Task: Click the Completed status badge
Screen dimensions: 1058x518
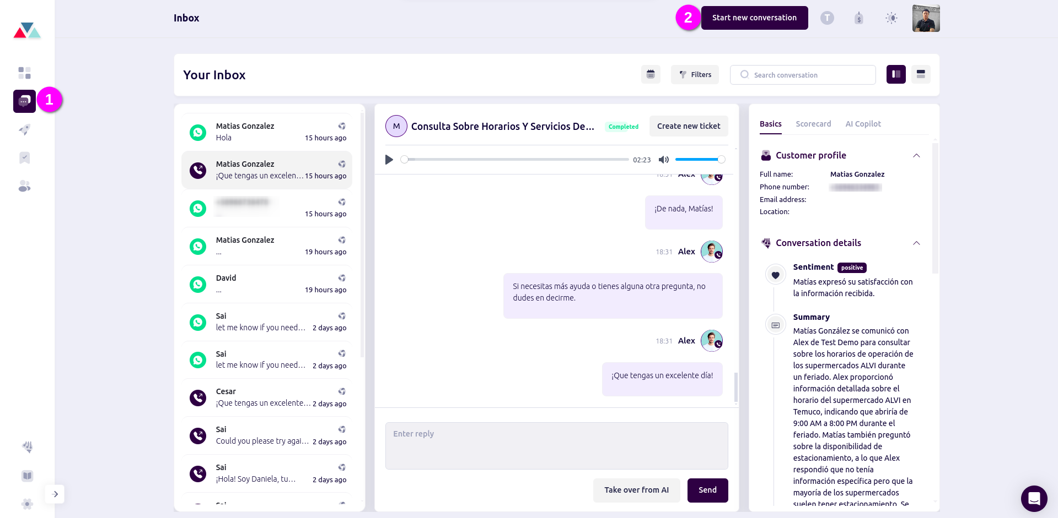Action: 624,127
